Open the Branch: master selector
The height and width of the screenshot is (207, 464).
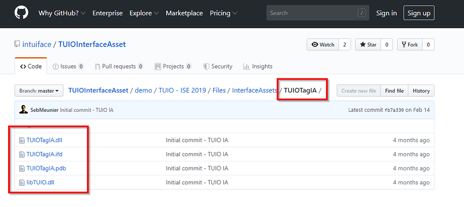pos(39,91)
